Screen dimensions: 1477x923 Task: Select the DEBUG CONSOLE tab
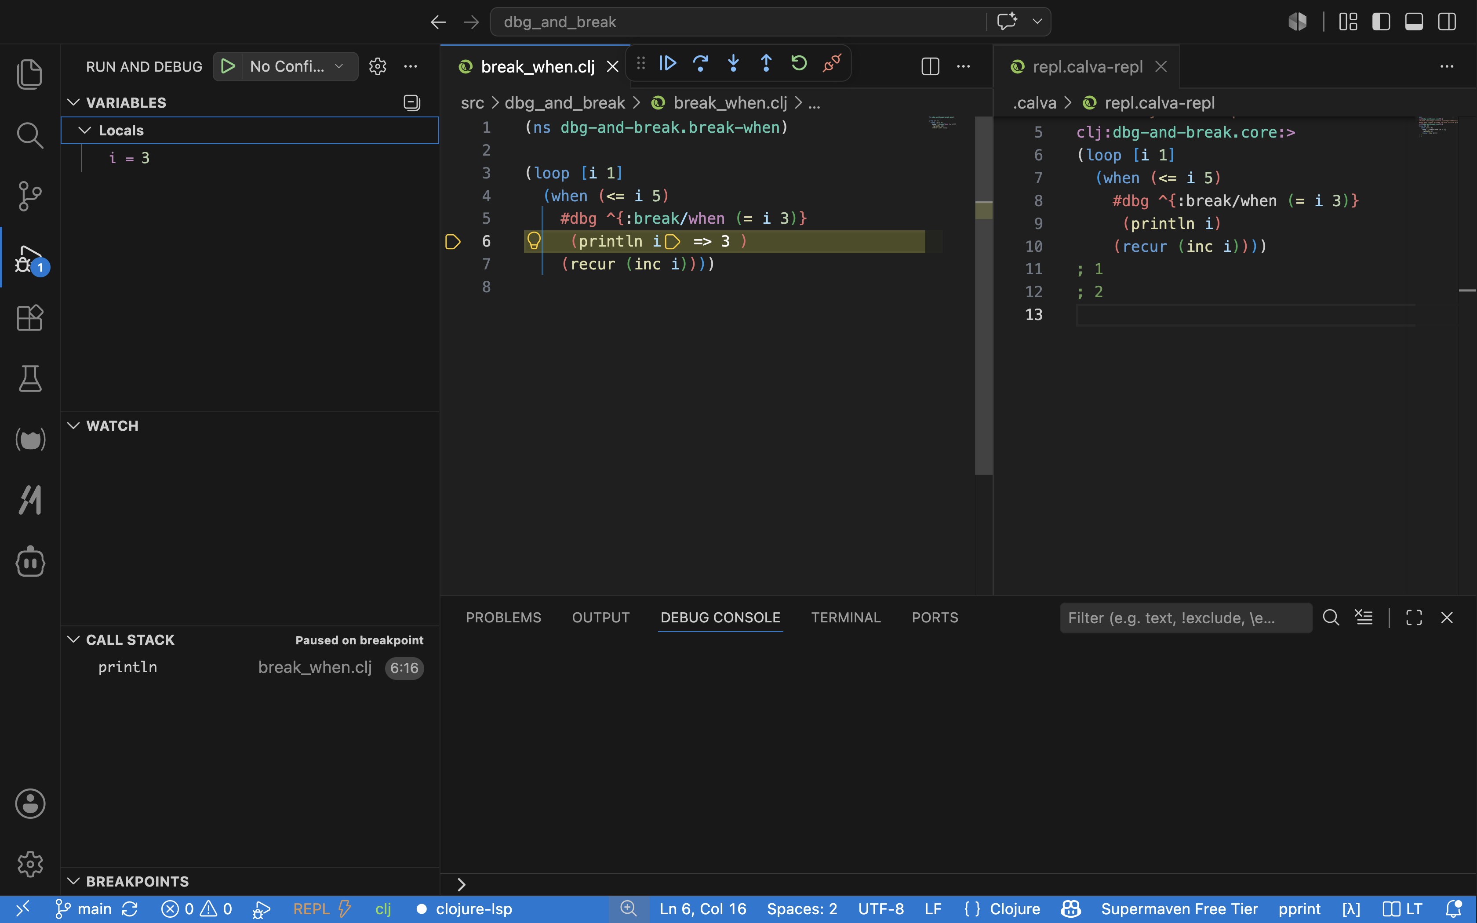pos(720,617)
